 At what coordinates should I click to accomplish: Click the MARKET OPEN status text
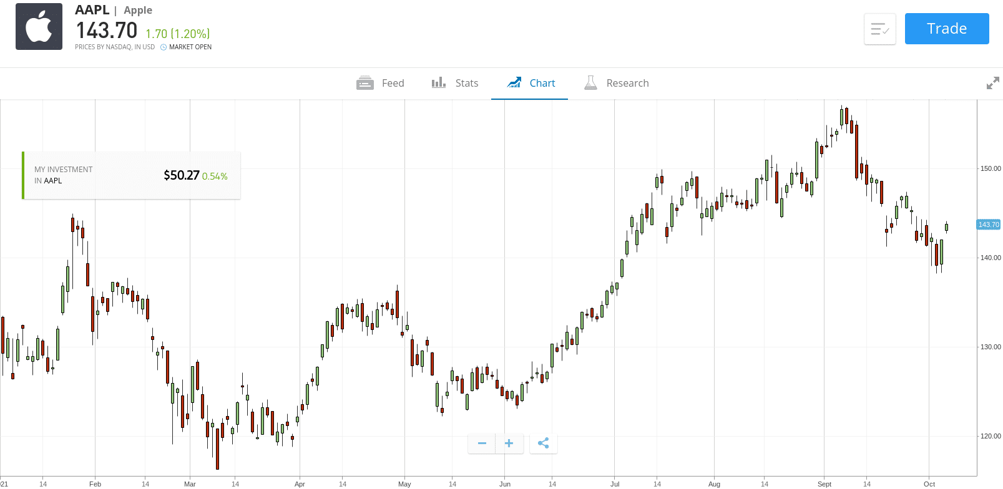click(190, 47)
